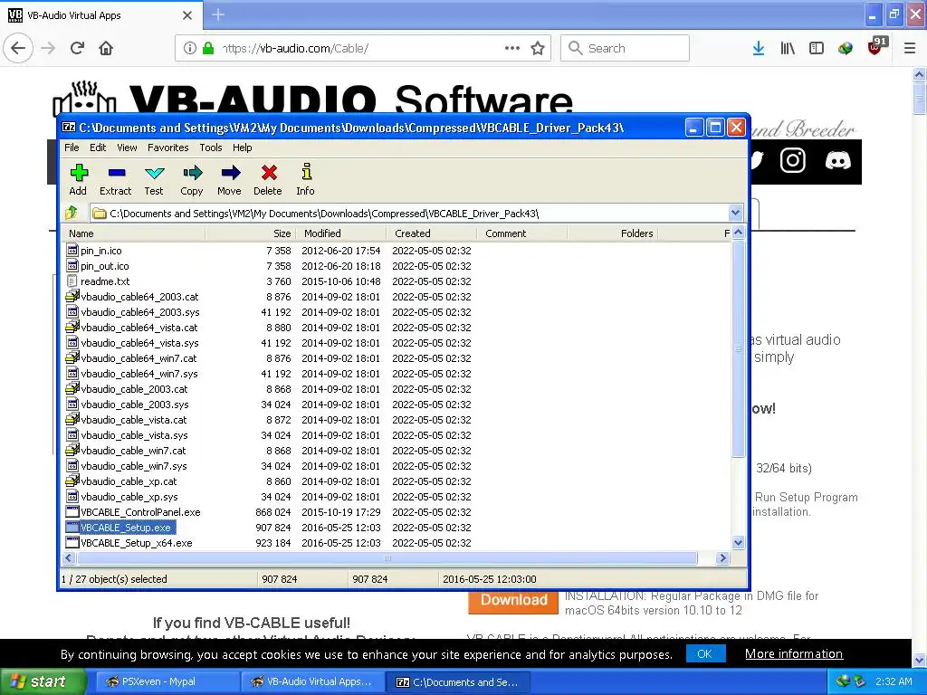Show file Info in 7-Zip toolbar
This screenshot has height=695, width=927.
(x=306, y=180)
